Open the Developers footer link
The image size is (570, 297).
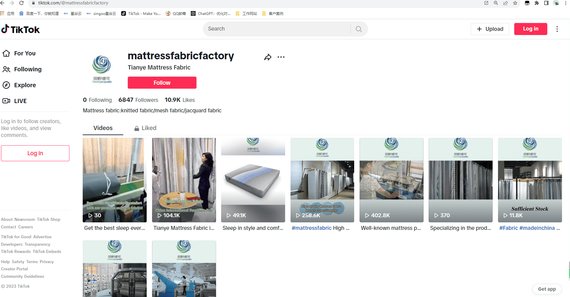12,244
